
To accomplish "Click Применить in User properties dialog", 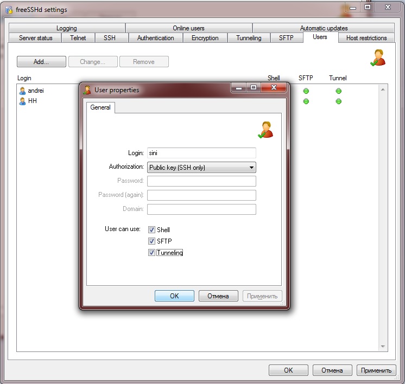I will pos(262,296).
